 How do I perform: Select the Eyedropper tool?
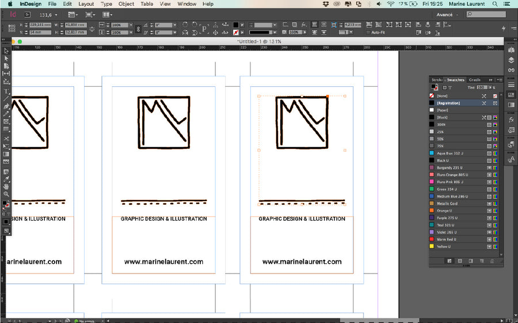tap(6, 179)
